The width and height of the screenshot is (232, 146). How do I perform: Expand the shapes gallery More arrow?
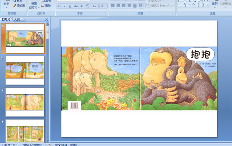tap(208, 5)
